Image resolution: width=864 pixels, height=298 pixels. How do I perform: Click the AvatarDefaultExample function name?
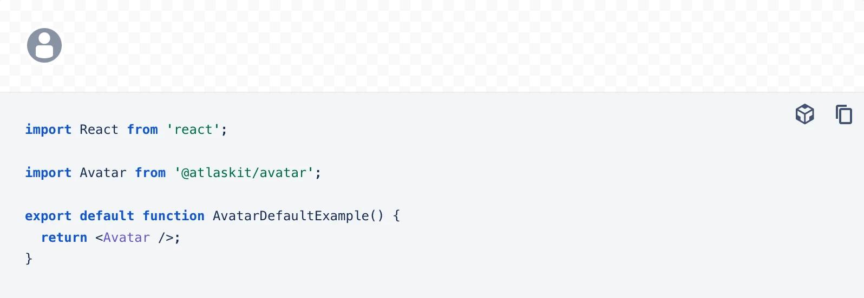tap(291, 216)
